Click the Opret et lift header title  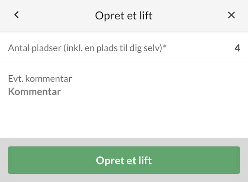point(124,15)
